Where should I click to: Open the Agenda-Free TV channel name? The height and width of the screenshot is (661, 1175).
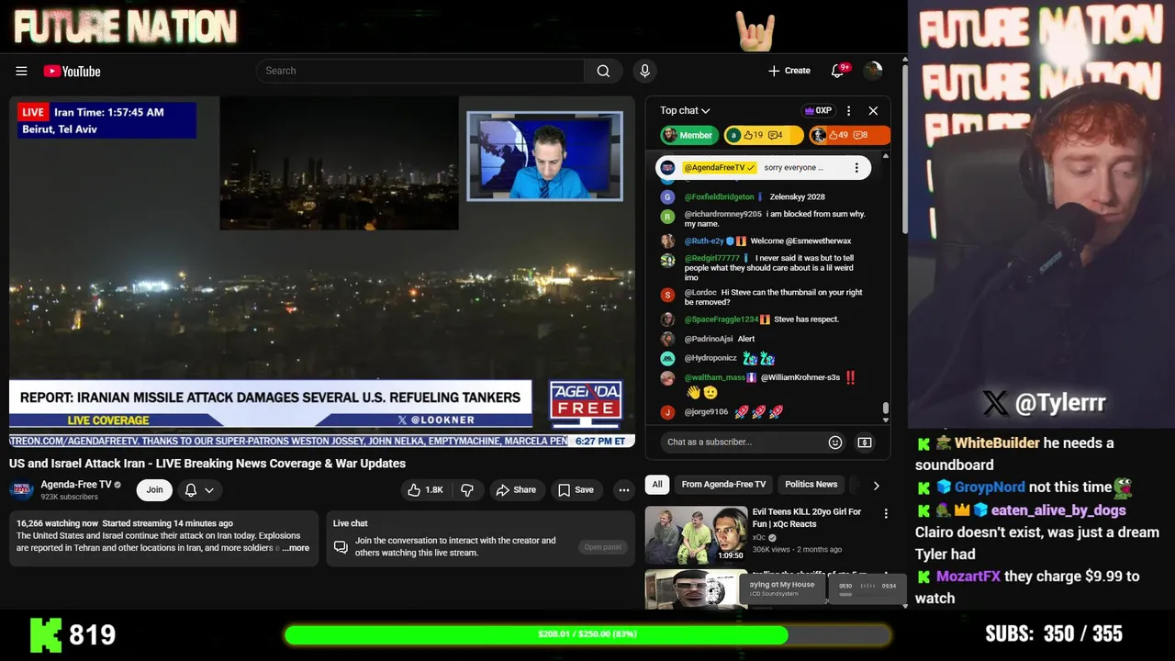(x=75, y=485)
